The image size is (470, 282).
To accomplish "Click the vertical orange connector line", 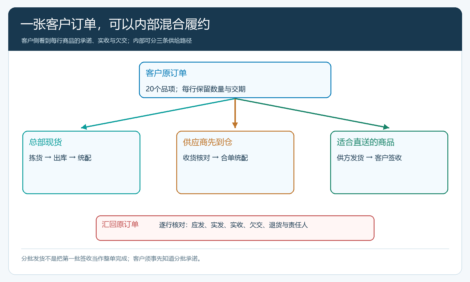I will tap(235, 110).
